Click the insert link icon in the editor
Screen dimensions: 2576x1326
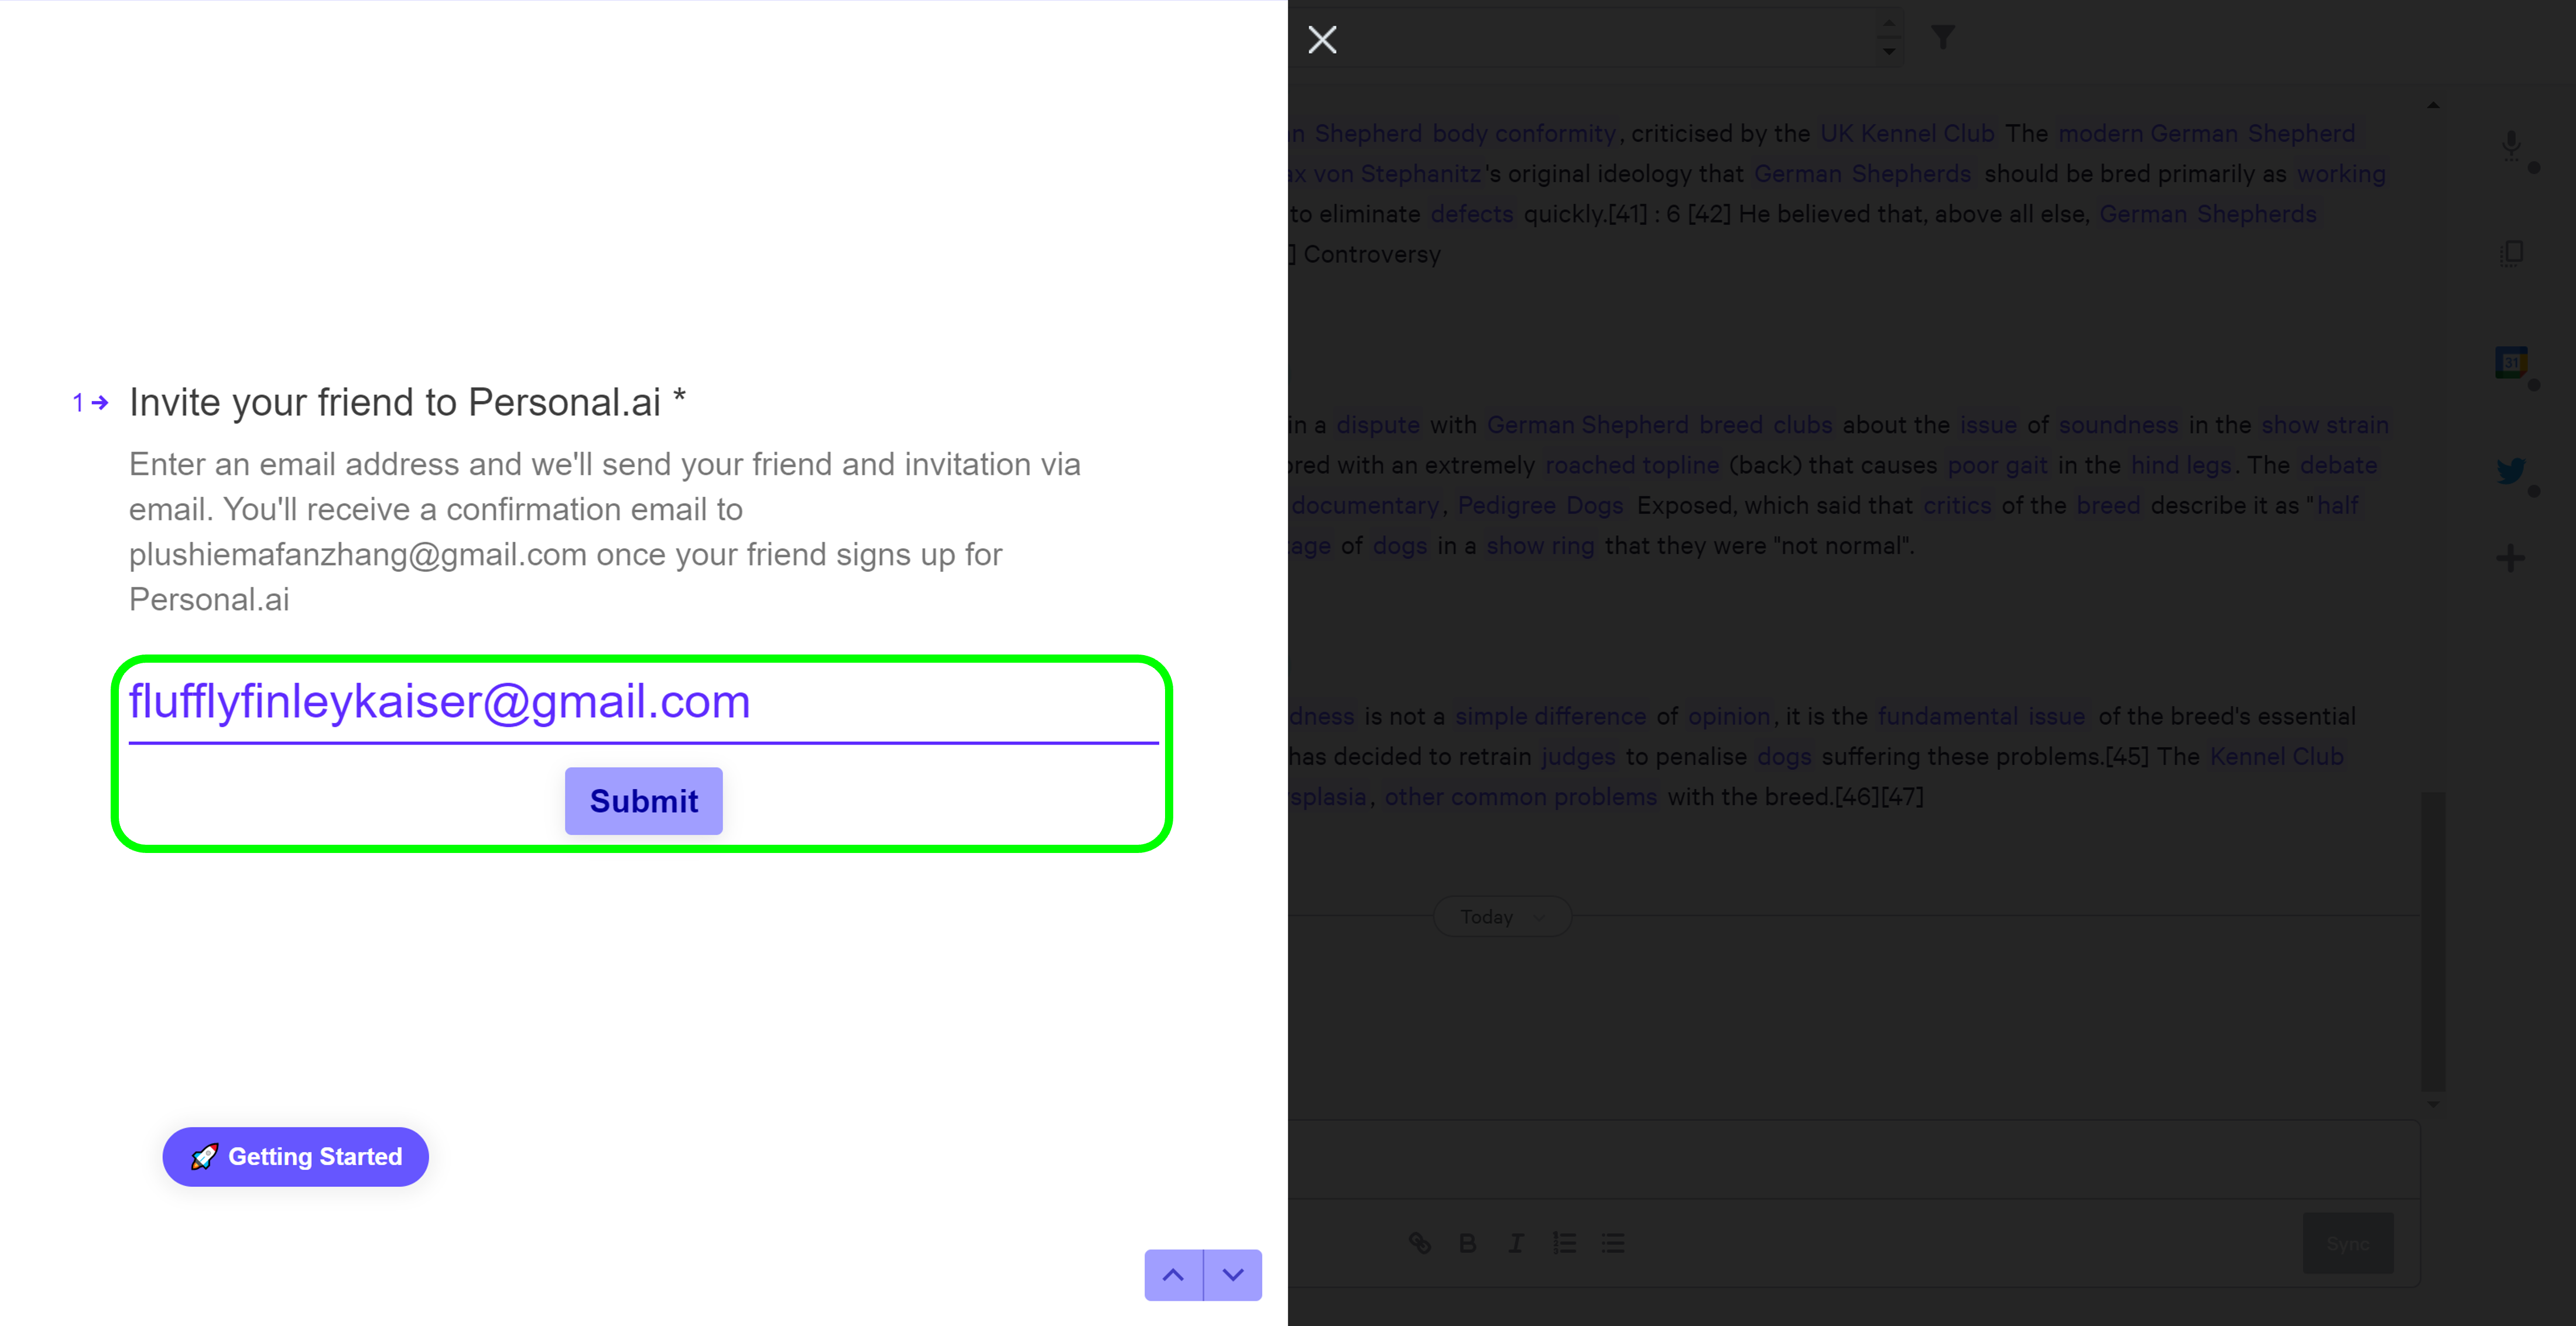[1420, 1243]
